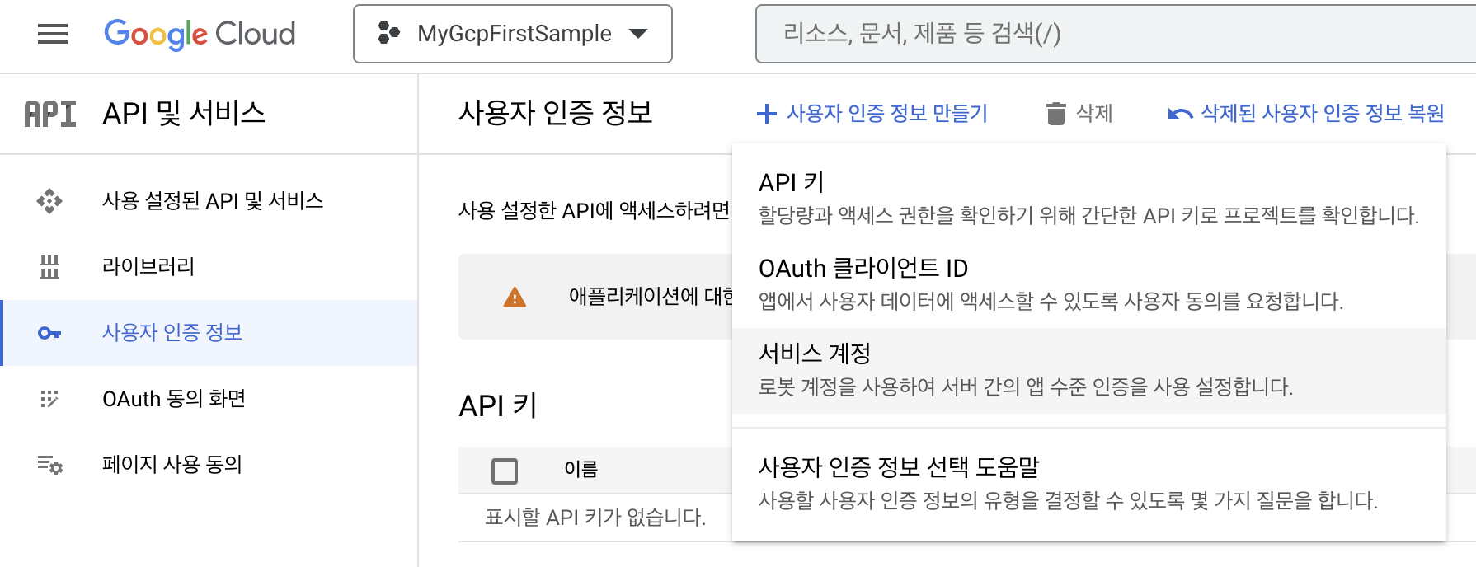The height and width of the screenshot is (567, 1476).
Task: Click the 삭제 button label
Action: tap(1094, 114)
